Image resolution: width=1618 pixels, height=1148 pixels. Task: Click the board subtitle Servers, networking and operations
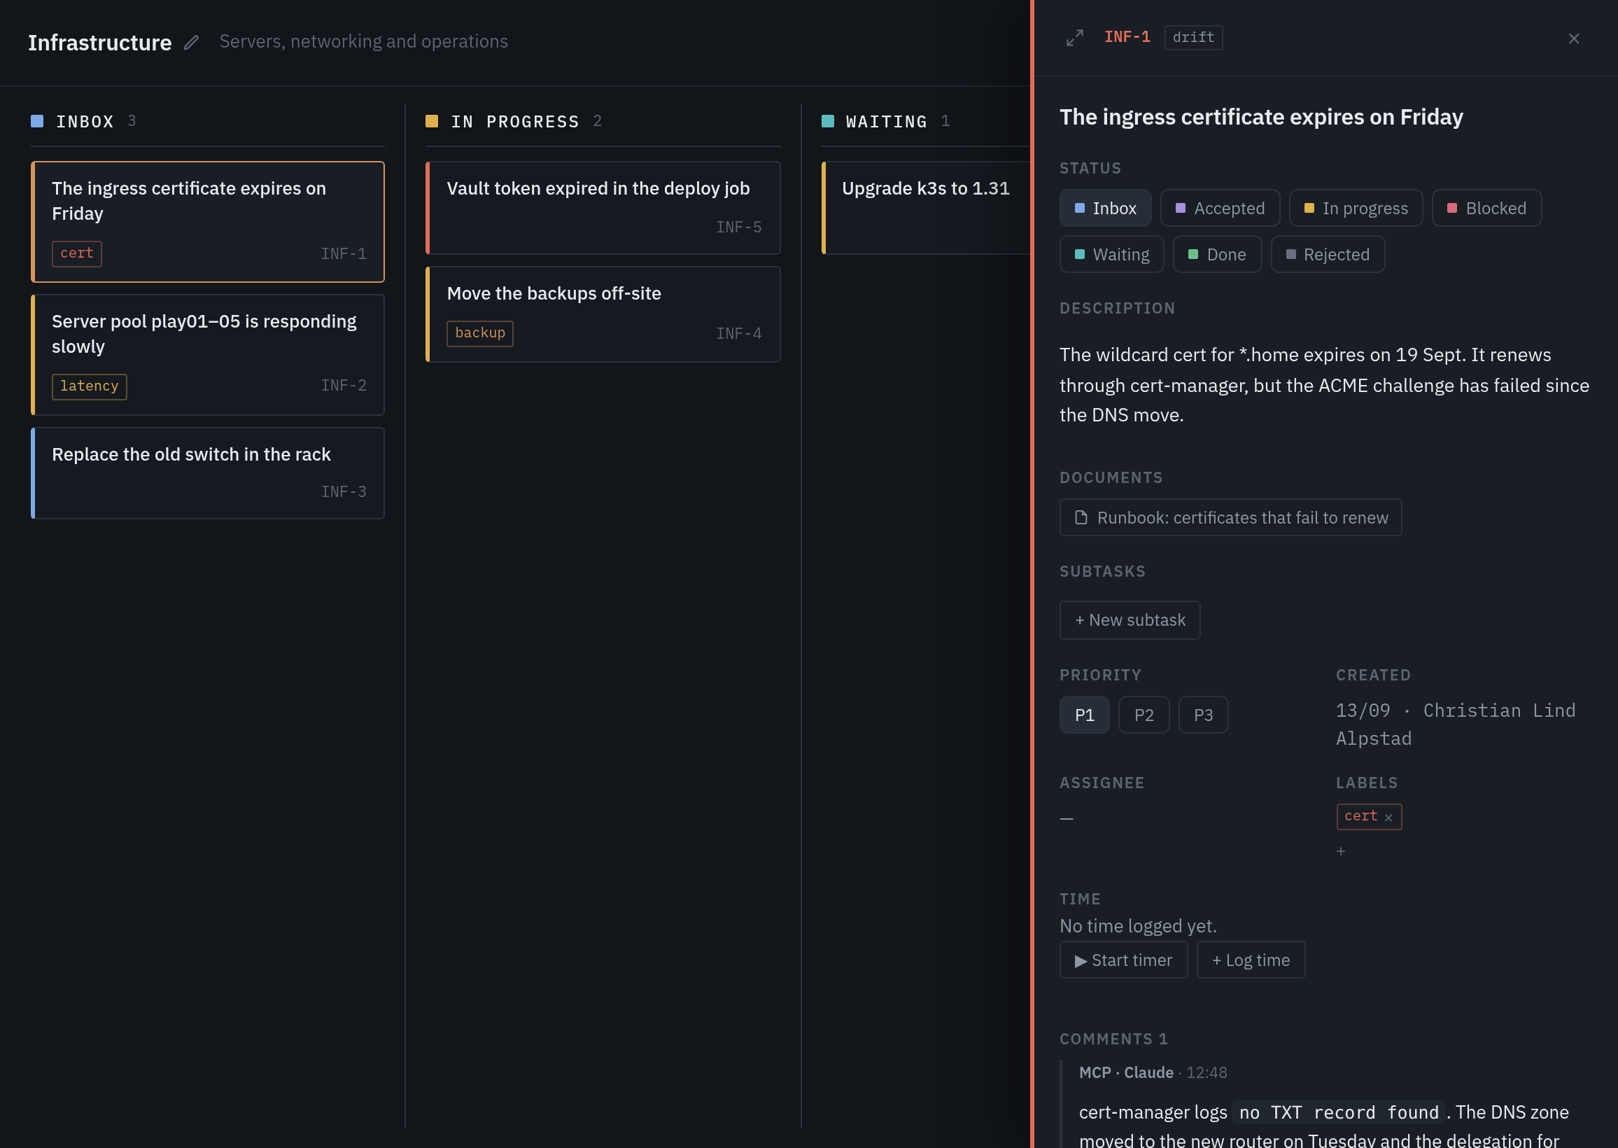(x=364, y=42)
